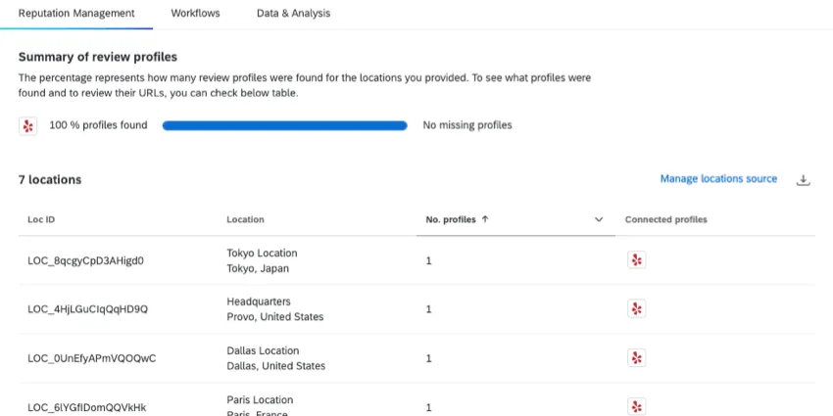Click the Connected profiles column header
This screenshot has width=833, height=416.
tap(665, 220)
